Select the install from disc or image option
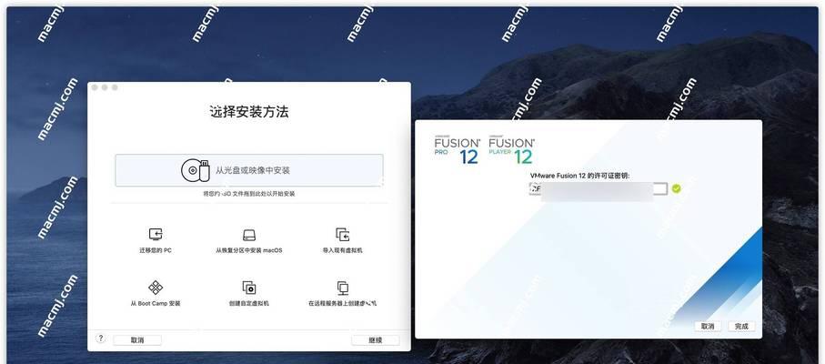825x364 pixels. point(249,170)
